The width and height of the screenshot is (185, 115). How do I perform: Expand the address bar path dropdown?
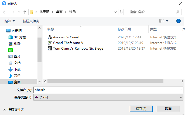point(116,12)
